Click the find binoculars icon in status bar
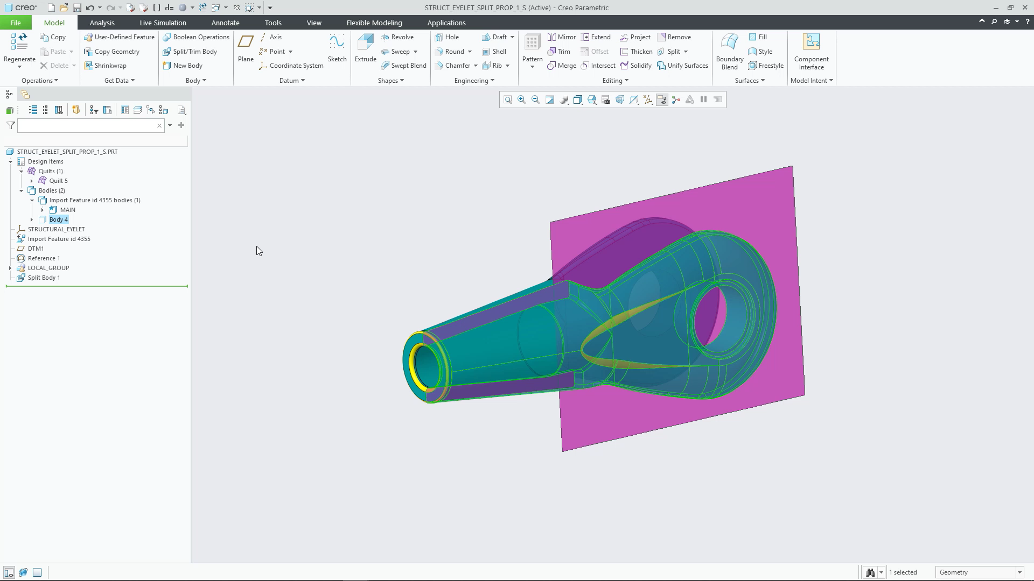The width and height of the screenshot is (1034, 581). point(870,572)
